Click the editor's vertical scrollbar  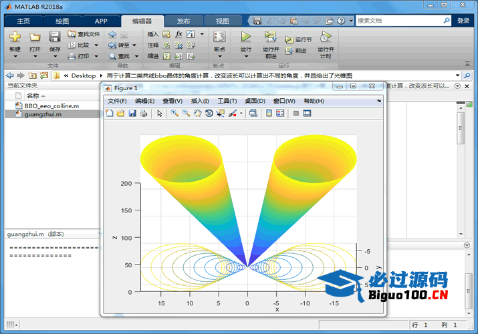click(461, 127)
